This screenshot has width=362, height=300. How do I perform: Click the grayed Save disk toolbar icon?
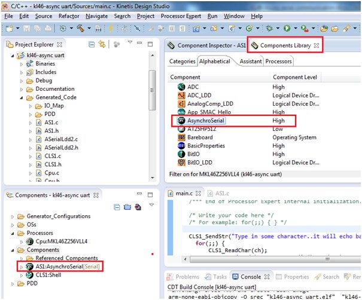[26, 28]
